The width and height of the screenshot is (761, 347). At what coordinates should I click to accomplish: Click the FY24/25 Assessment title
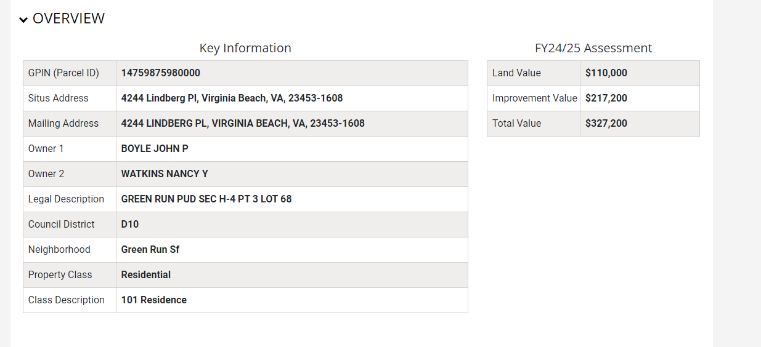(x=593, y=48)
